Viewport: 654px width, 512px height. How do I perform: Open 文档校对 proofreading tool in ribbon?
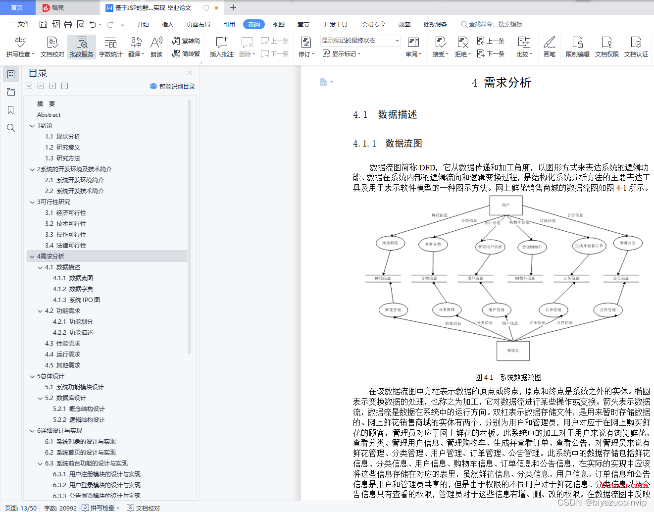click(52, 47)
